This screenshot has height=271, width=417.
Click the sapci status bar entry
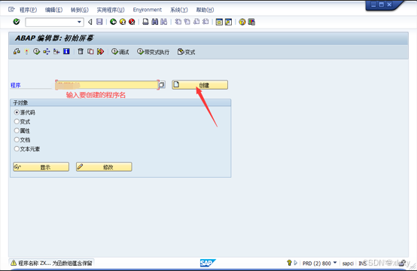pos(348,263)
